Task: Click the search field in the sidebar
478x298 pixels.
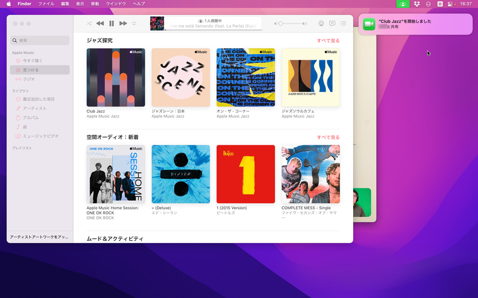Action: click(x=40, y=41)
